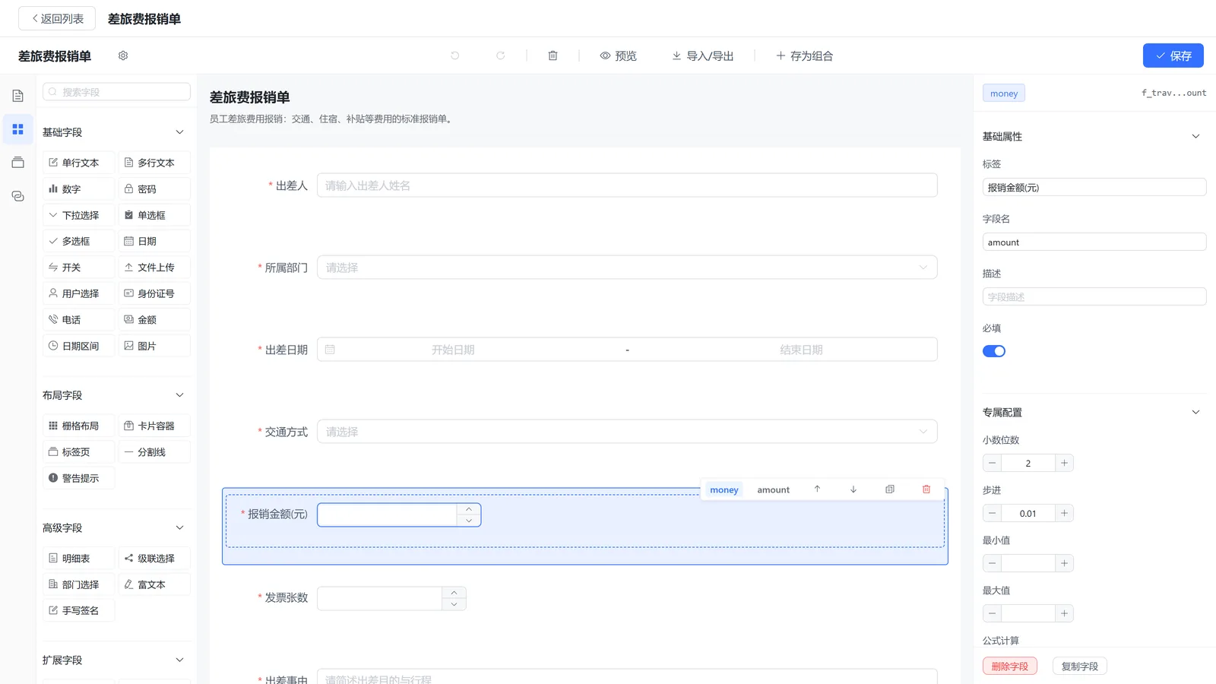This screenshot has height=684, width=1216.
Task: Click the 预览 preview button
Action: pyautogui.click(x=618, y=55)
